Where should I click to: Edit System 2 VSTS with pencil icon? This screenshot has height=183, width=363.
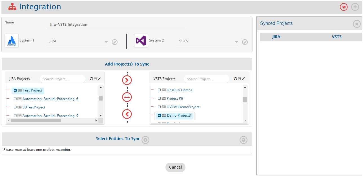coord(245,42)
